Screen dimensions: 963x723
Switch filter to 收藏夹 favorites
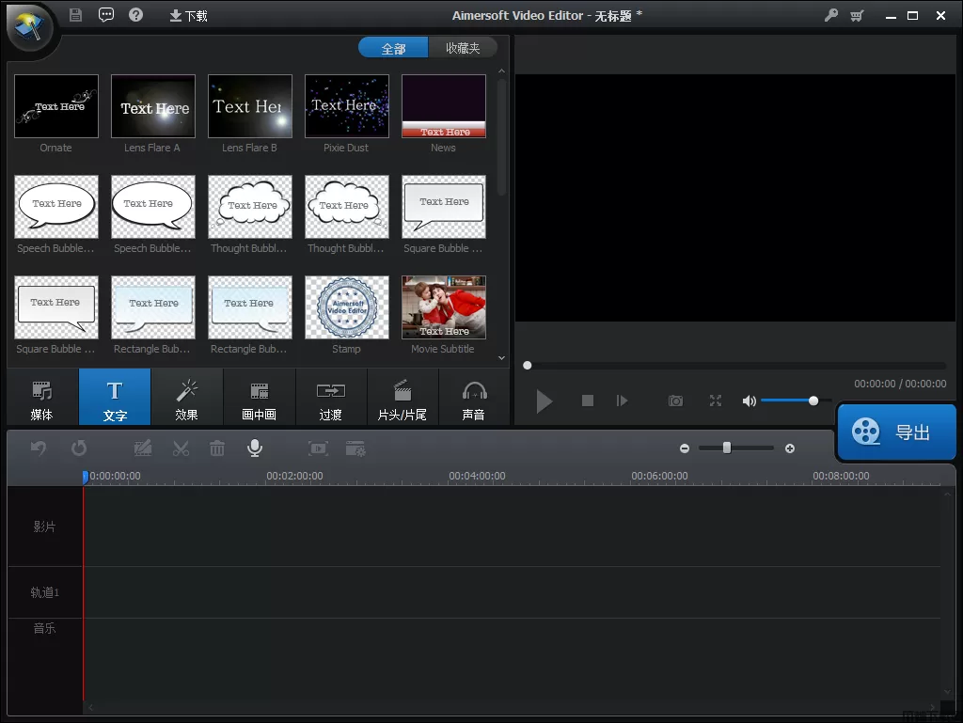(463, 48)
